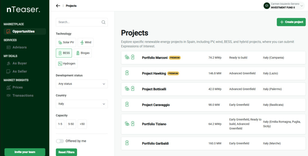Click the battery icon on Project Hawking
Image resolution: width=308 pixels, height=156 pixels.
click(x=127, y=73)
